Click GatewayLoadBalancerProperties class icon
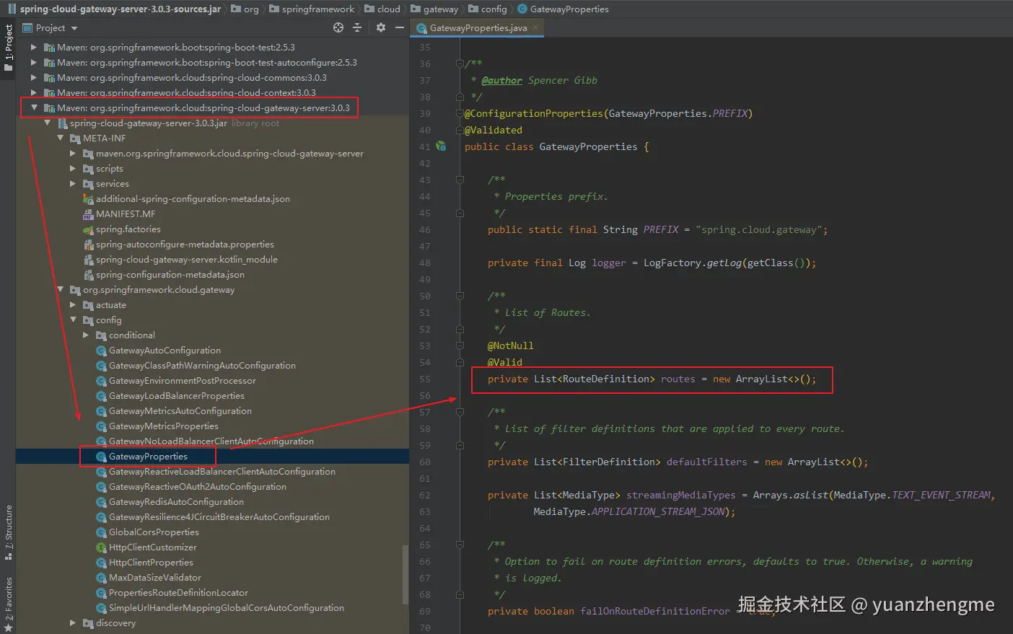Viewport: 1013px width, 634px height. (x=101, y=396)
